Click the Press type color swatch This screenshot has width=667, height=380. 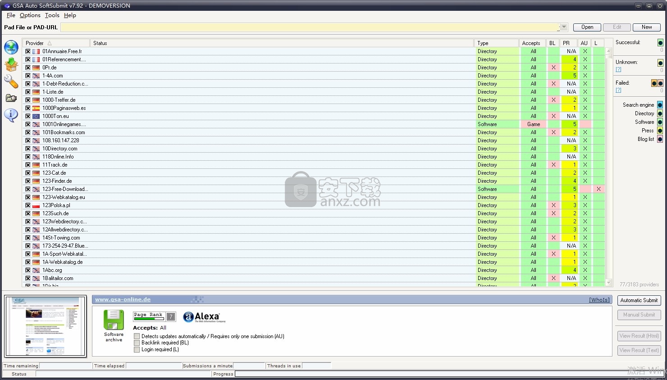click(660, 131)
